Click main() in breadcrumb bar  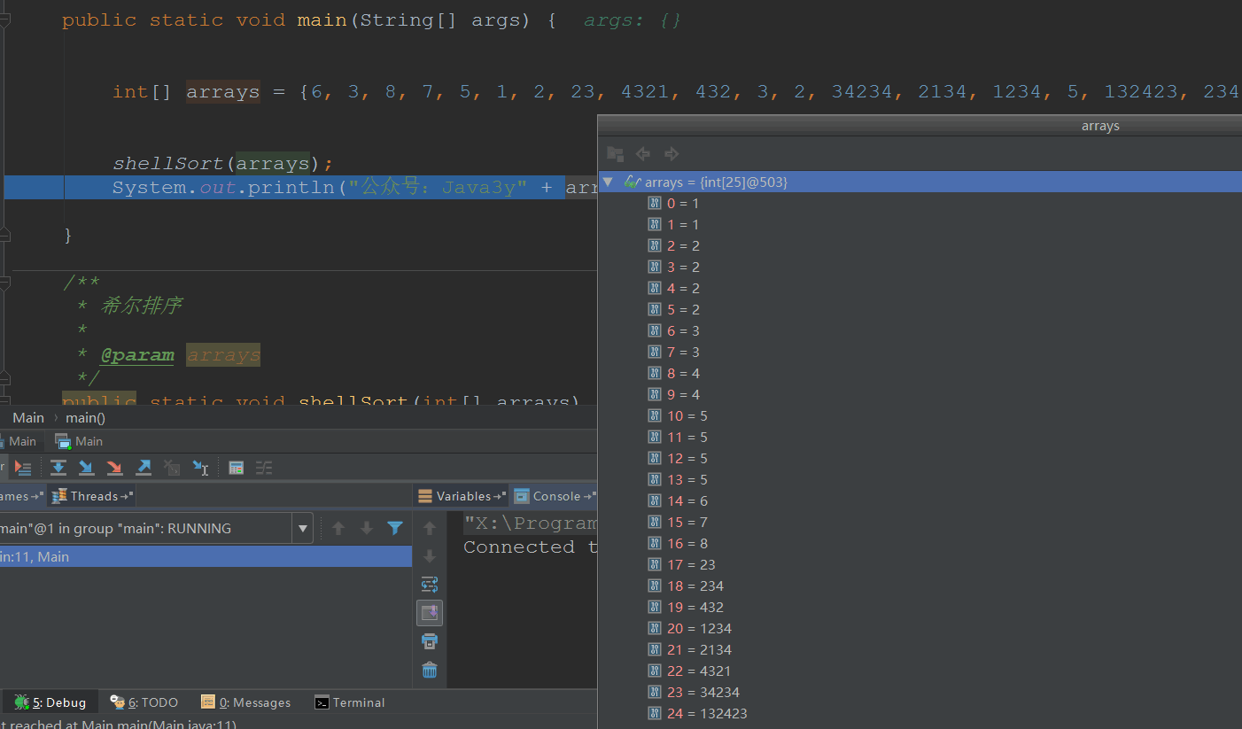(85, 417)
